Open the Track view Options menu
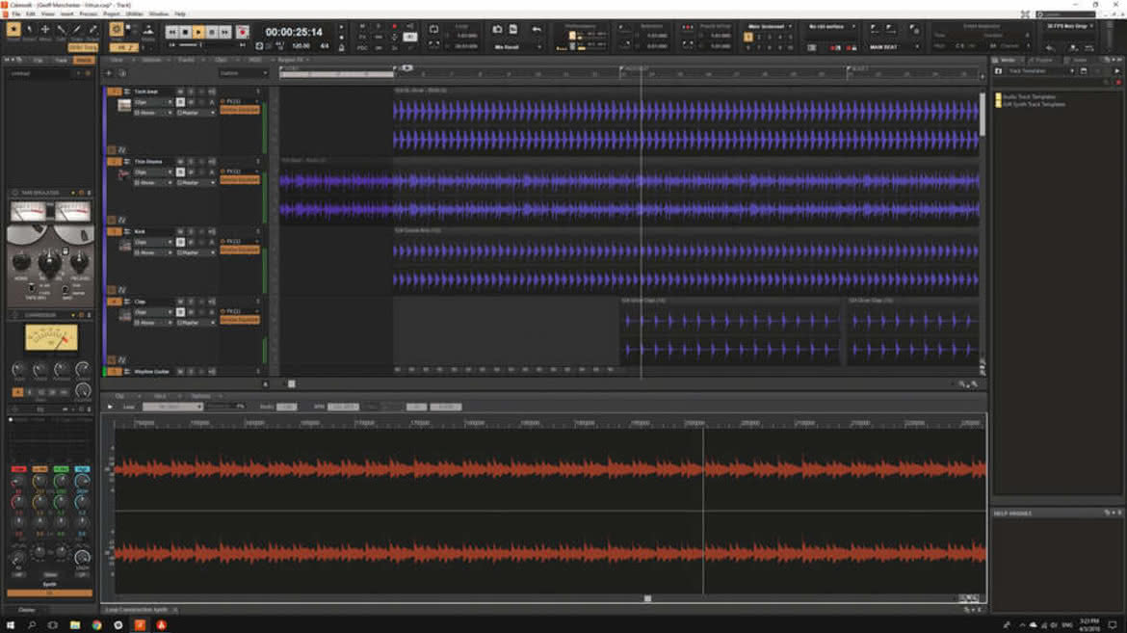Viewport: 1127px width, 633px height. [151, 60]
